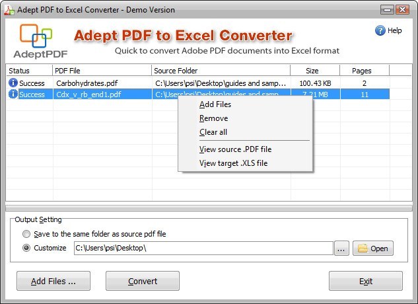This screenshot has width=418, height=304.
Task: Open View target .XLS file
Action: pyautogui.click(x=233, y=163)
